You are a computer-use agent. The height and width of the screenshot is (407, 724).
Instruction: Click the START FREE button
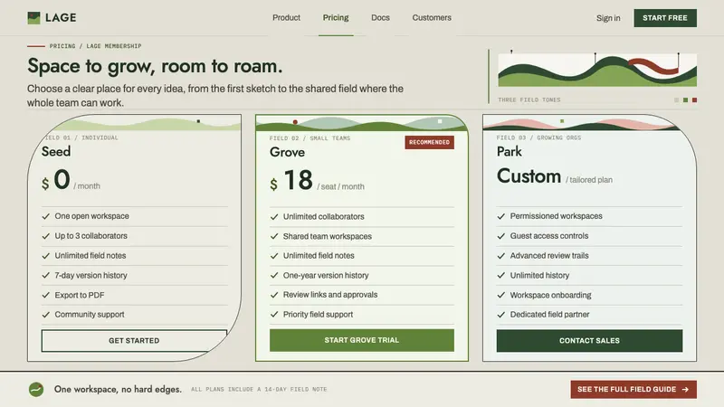tap(665, 18)
